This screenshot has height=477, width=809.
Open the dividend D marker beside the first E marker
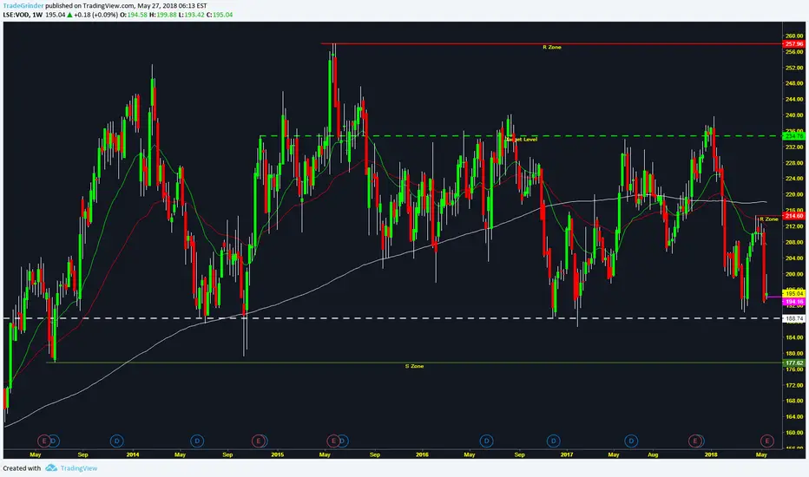(x=54, y=441)
